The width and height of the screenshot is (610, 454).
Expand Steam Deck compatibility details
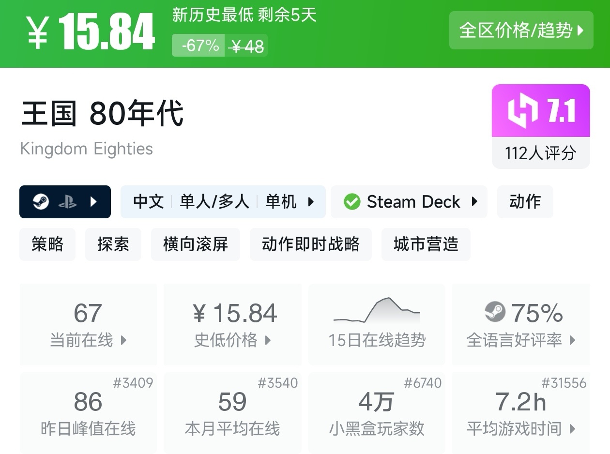[474, 202]
